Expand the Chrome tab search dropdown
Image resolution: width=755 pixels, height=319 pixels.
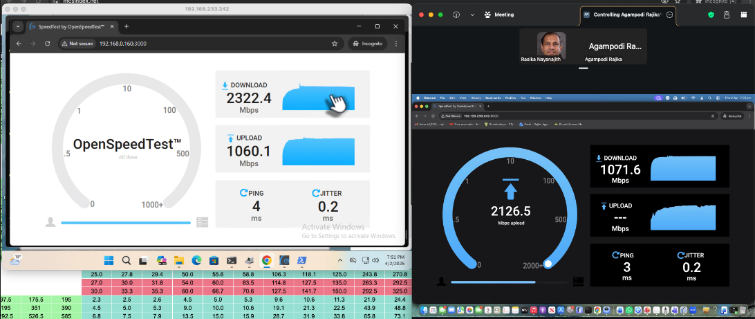coord(17,26)
